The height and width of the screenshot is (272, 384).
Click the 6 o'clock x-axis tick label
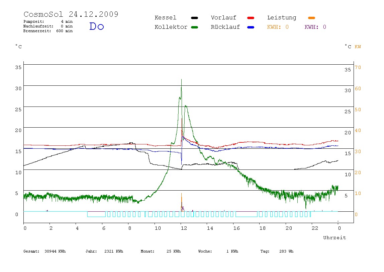click(104, 228)
